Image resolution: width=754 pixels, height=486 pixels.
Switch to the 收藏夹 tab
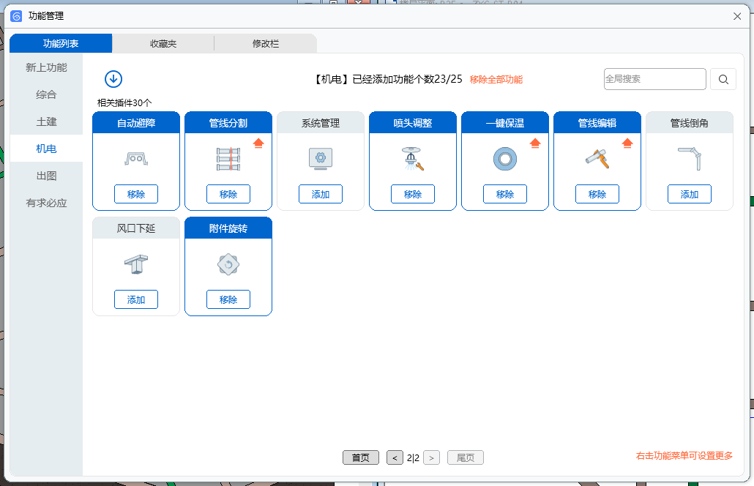163,44
